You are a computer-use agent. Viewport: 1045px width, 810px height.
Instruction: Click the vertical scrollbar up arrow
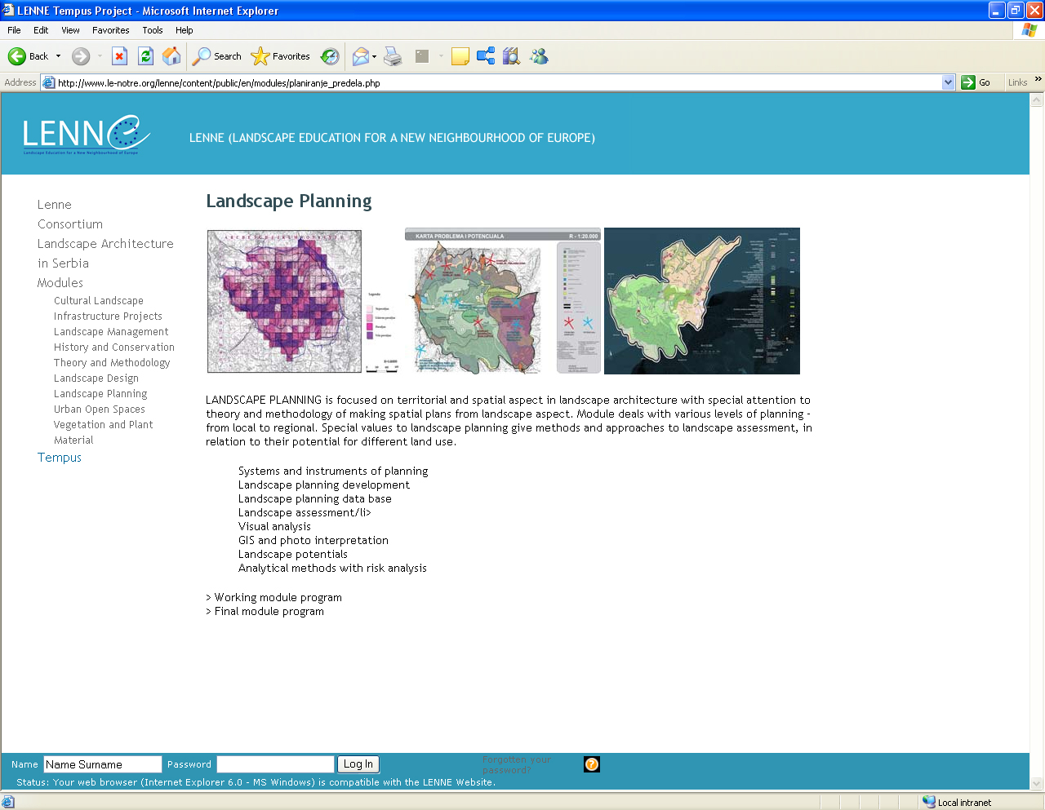pos(1037,100)
